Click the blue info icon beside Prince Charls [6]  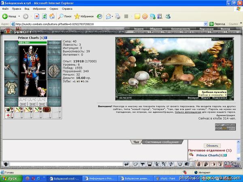[x=46, y=38]
